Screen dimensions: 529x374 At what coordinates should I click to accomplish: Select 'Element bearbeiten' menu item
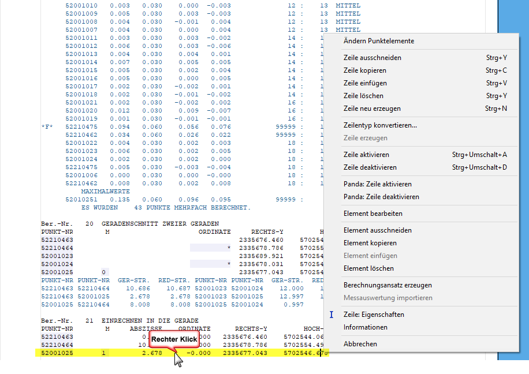coord(372,214)
